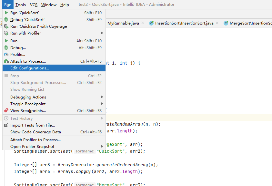Expand the Toggle Breakpoint submenu arrow
Screen dimensions: 272x186
(x=102, y=104)
